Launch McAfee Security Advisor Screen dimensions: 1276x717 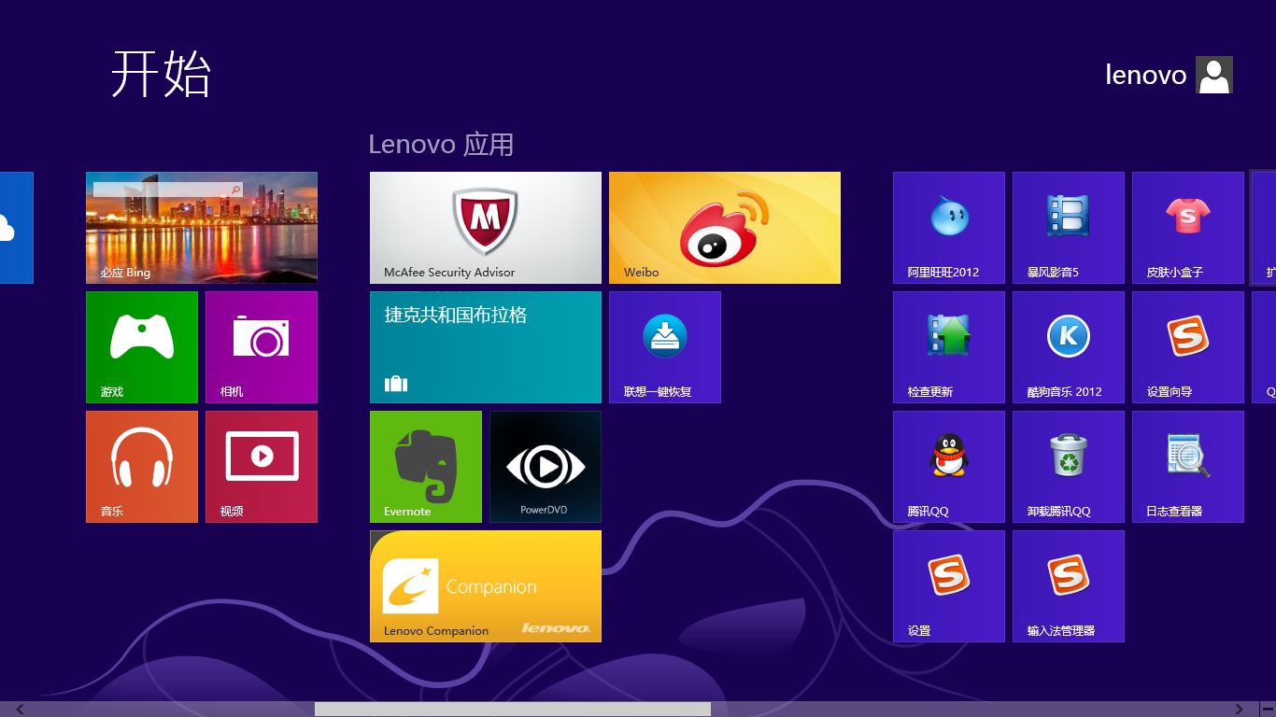click(485, 227)
